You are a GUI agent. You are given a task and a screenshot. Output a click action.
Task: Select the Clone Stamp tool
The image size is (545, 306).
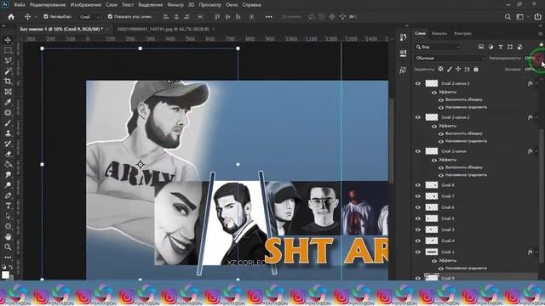tap(8, 133)
